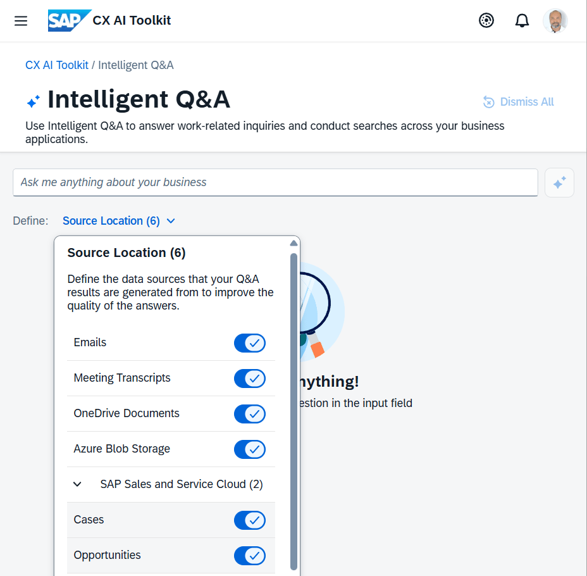Click the Dismiss All button
The width and height of the screenshot is (587, 576).
(519, 102)
